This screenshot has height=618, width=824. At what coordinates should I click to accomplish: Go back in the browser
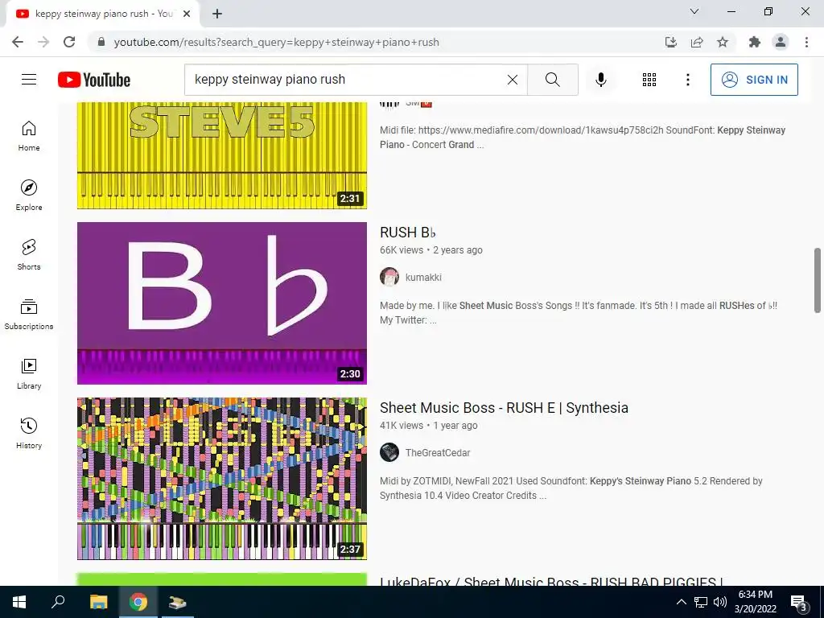click(x=18, y=42)
